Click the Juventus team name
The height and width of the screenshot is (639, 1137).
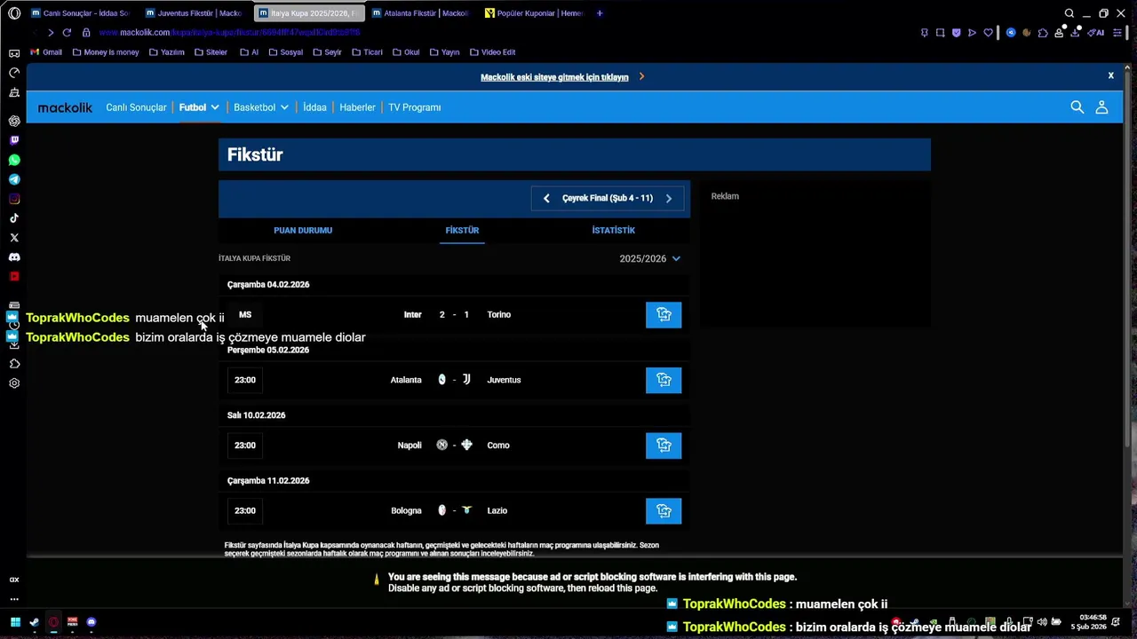pyautogui.click(x=504, y=380)
